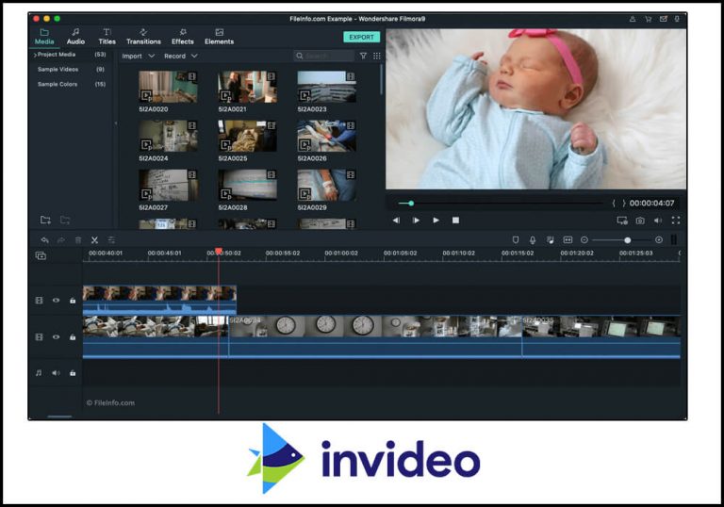Viewport: 724px width, 507px height.
Task: Click the record voiceover microphone icon
Action: [x=533, y=239]
